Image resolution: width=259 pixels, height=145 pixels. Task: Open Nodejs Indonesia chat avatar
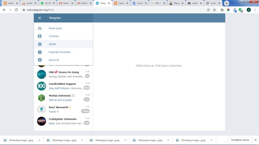41,98
